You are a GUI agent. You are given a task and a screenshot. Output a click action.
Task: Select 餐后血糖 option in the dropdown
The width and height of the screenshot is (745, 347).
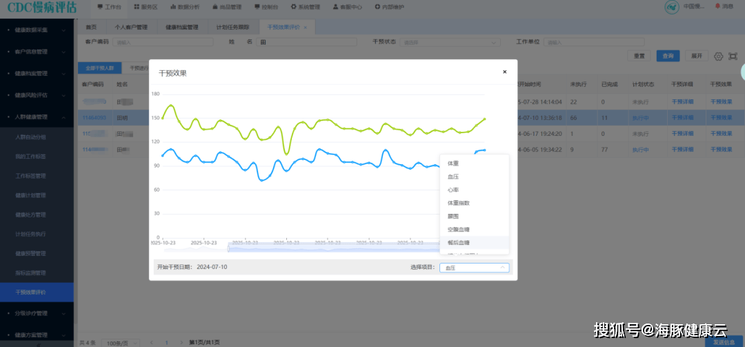[x=458, y=243]
